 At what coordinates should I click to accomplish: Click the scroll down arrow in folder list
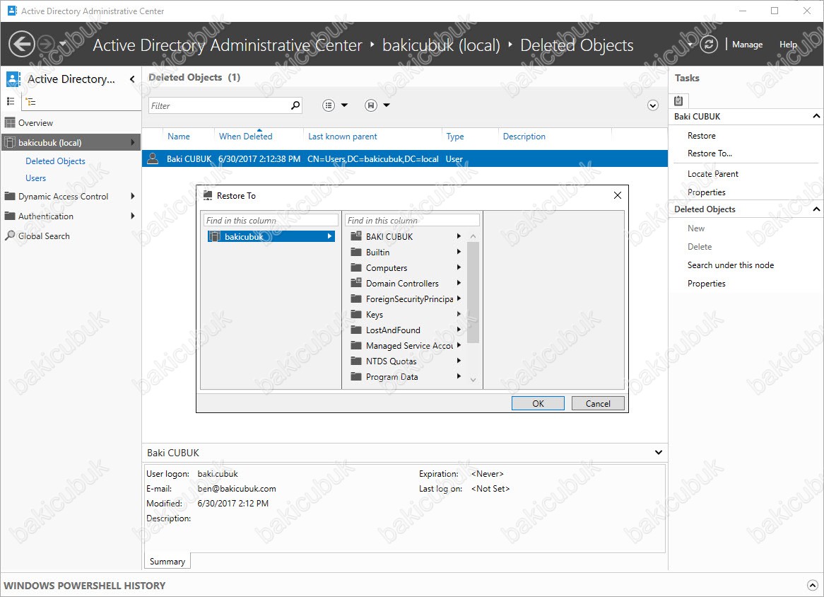point(473,380)
